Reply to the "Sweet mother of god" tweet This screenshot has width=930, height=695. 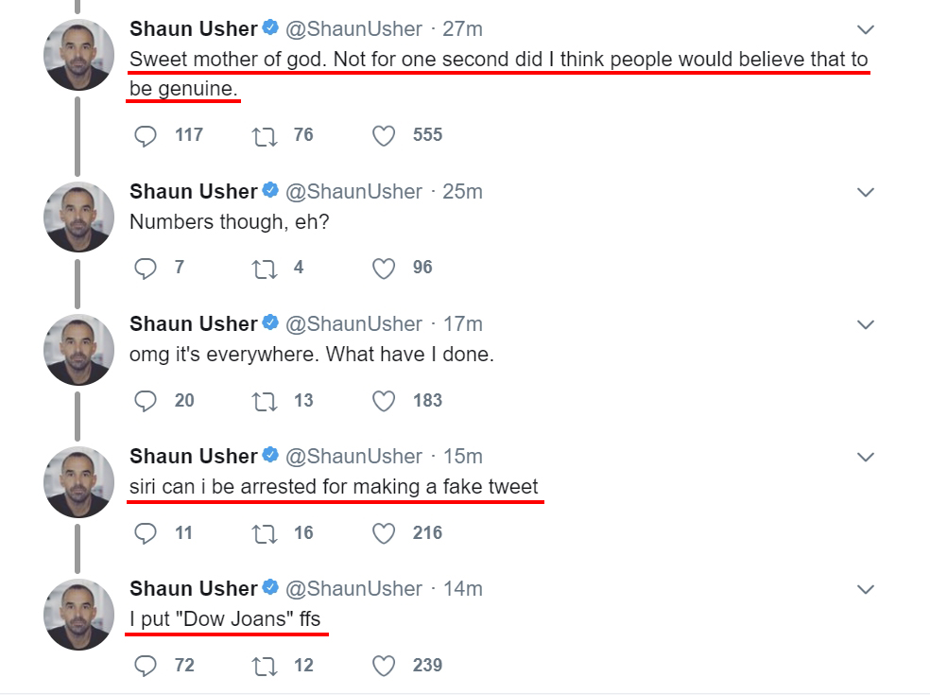146,136
